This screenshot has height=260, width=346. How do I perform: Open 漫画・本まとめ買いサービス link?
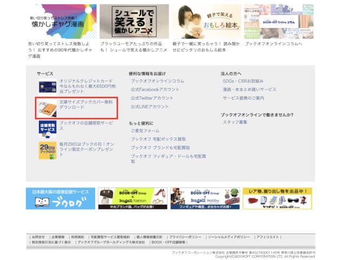249,89
